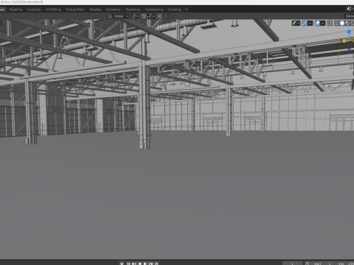Add a new workspace with plus button
Viewport: 354px width, 265px height.
click(187, 10)
